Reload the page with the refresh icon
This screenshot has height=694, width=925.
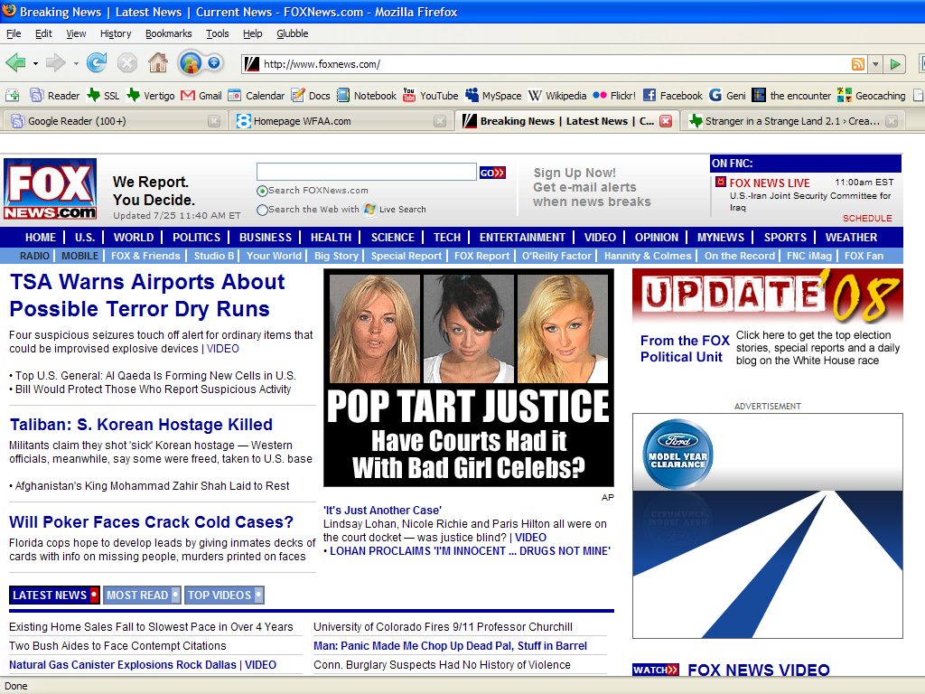pos(97,63)
